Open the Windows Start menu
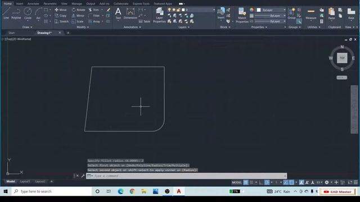 (6, 191)
